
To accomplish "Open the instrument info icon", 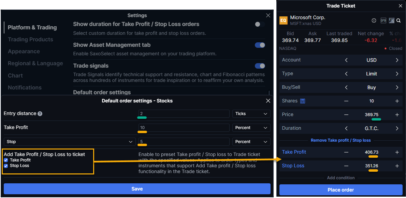I will pyautogui.click(x=374, y=20).
